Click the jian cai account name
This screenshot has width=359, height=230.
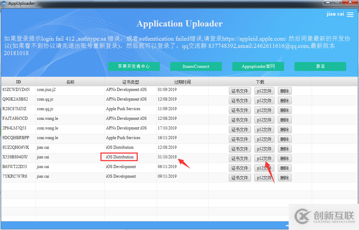click(x=335, y=14)
